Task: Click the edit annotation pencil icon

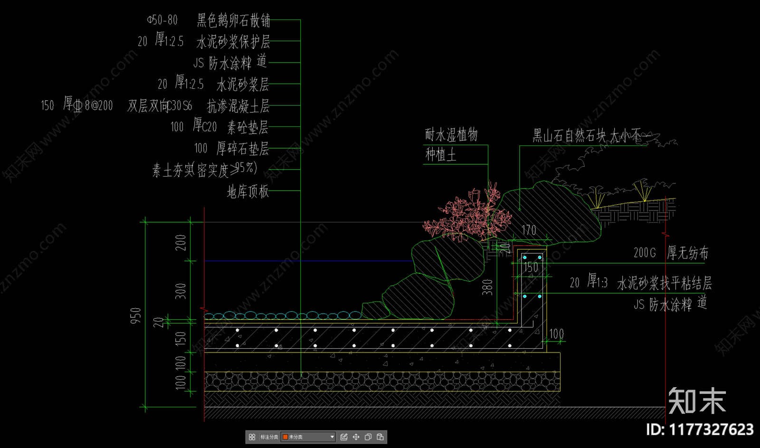Action: tap(344, 437)
